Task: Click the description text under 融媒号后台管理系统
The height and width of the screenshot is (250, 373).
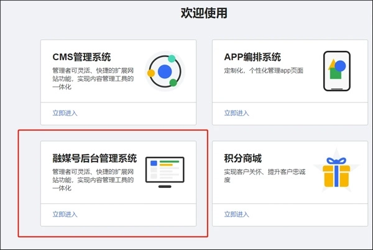Action: 93,179
